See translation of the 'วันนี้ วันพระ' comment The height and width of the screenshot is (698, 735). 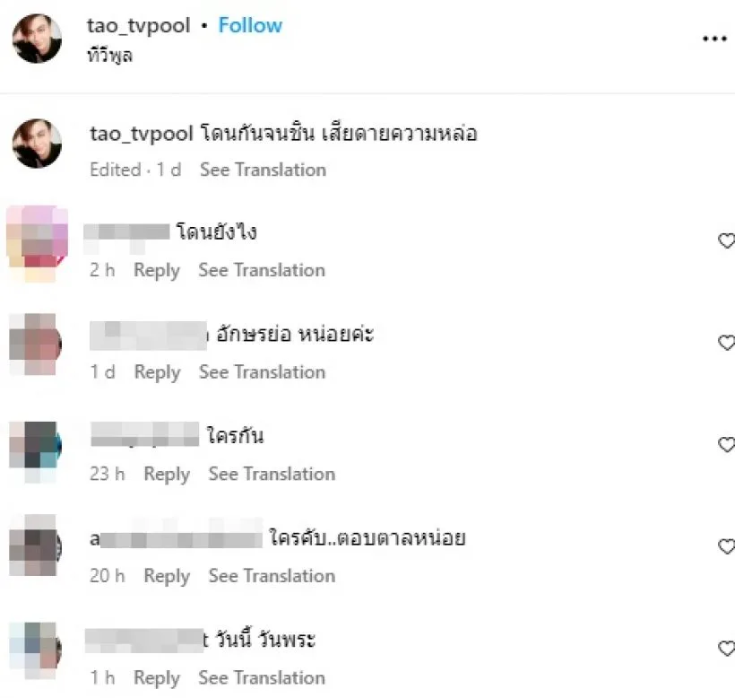[262, 678]
